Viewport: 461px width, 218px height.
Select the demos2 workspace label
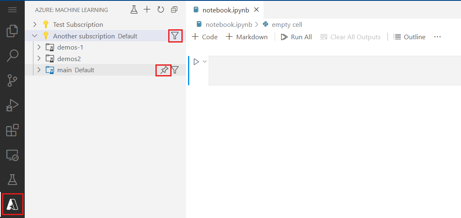[x=69, y=59]
